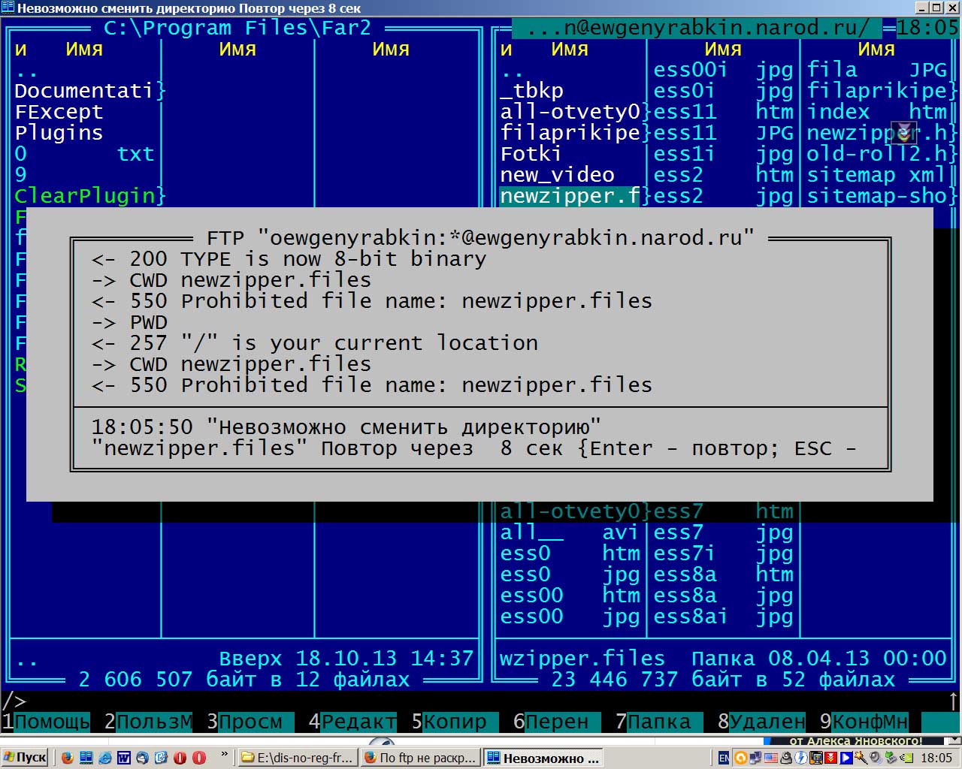The width and height of the screenshot is (962, 769).
Task: Select the Plugins folder in left panel
Action: click(x=59, y=133)
